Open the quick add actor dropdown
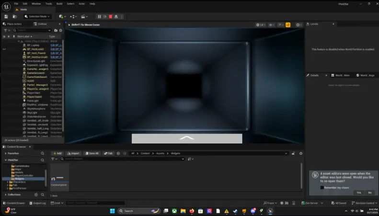 tap(62, 16)
